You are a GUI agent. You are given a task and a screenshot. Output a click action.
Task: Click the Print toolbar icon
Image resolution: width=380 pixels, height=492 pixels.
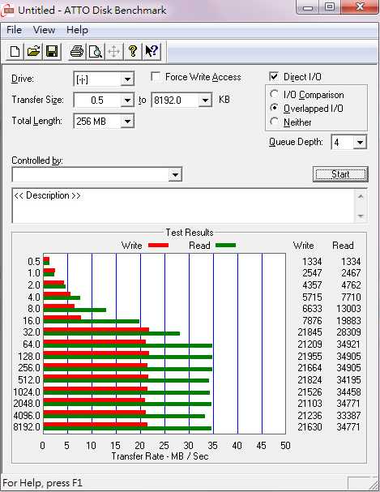click(x=77, y=51)
